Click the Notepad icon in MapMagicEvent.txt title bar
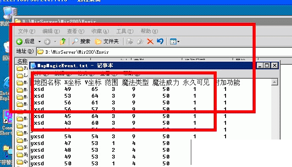This screenshot has width=292, height=167. pyautogui.click(x=33, y=66)
